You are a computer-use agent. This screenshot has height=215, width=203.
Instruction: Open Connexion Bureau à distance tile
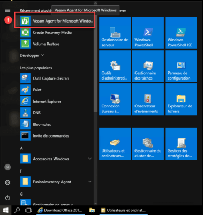[115, 99]
